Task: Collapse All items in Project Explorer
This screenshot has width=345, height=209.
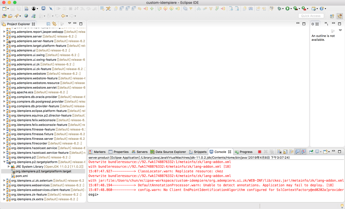Action: tap(48, 24)
